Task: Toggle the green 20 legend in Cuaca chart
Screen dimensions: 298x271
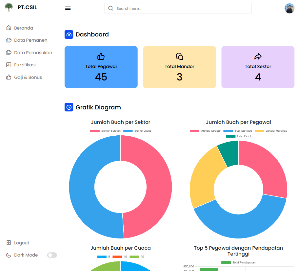Action: coord(137,257)
